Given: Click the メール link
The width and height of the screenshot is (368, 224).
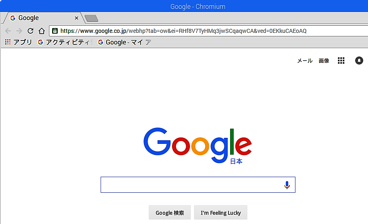Looking at the screenshot, I should point(305,61).
